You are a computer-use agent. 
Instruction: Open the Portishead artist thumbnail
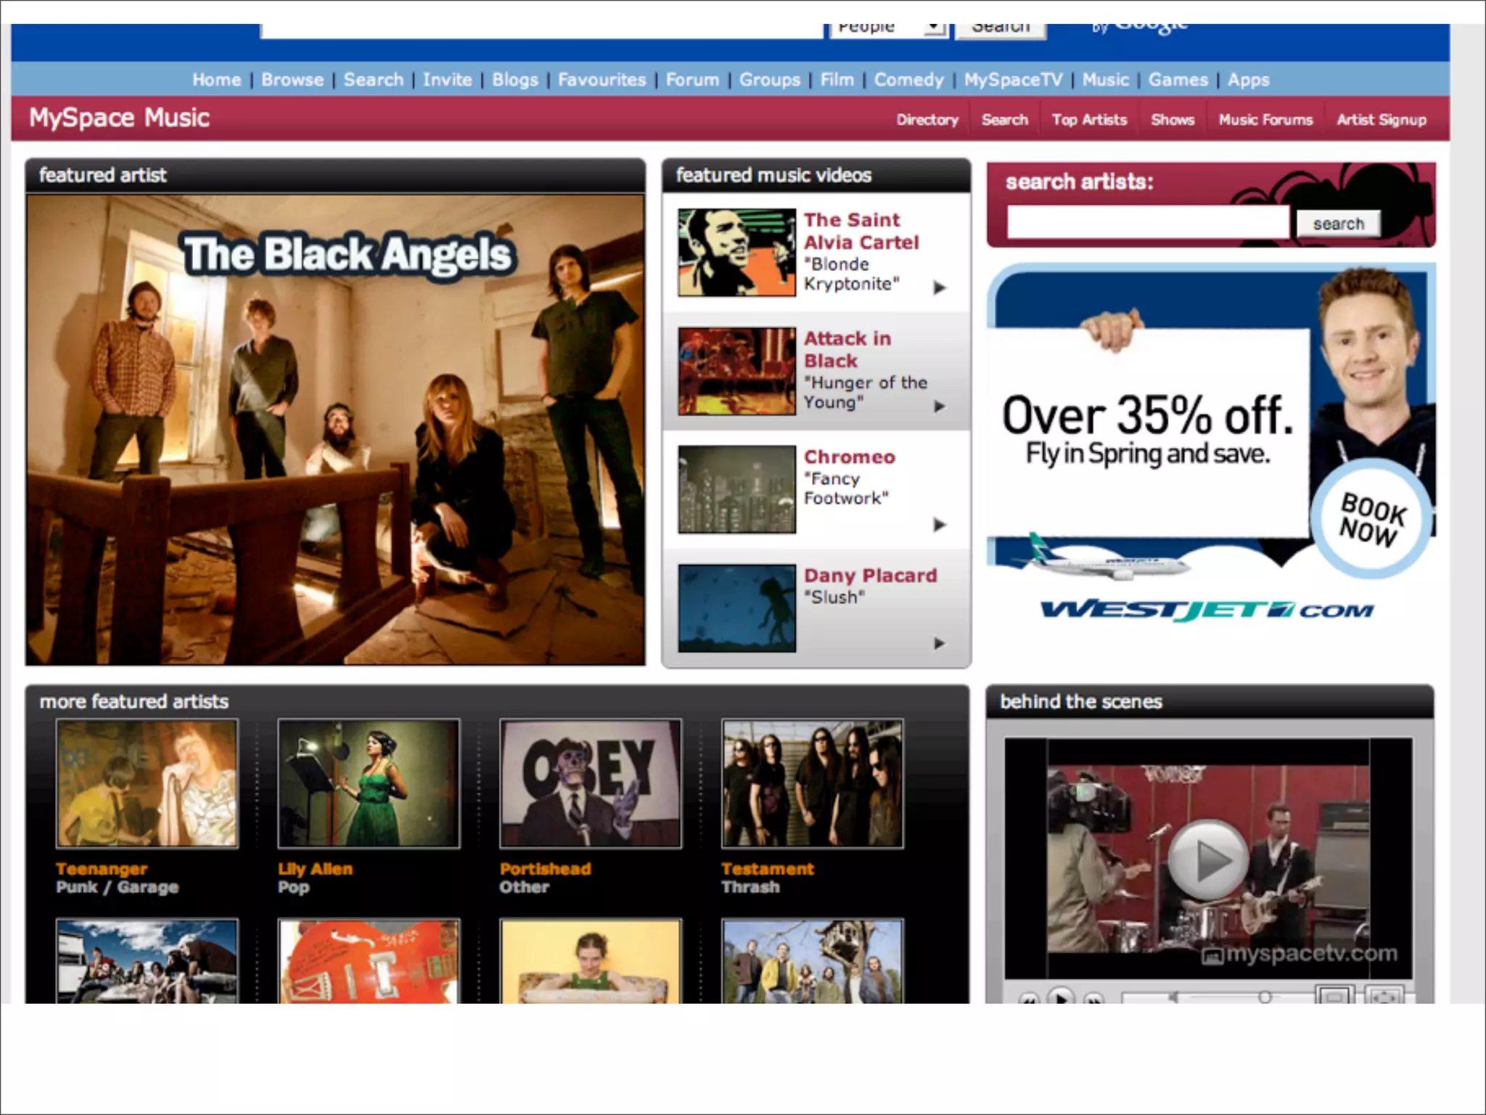(x=591, y=784)
